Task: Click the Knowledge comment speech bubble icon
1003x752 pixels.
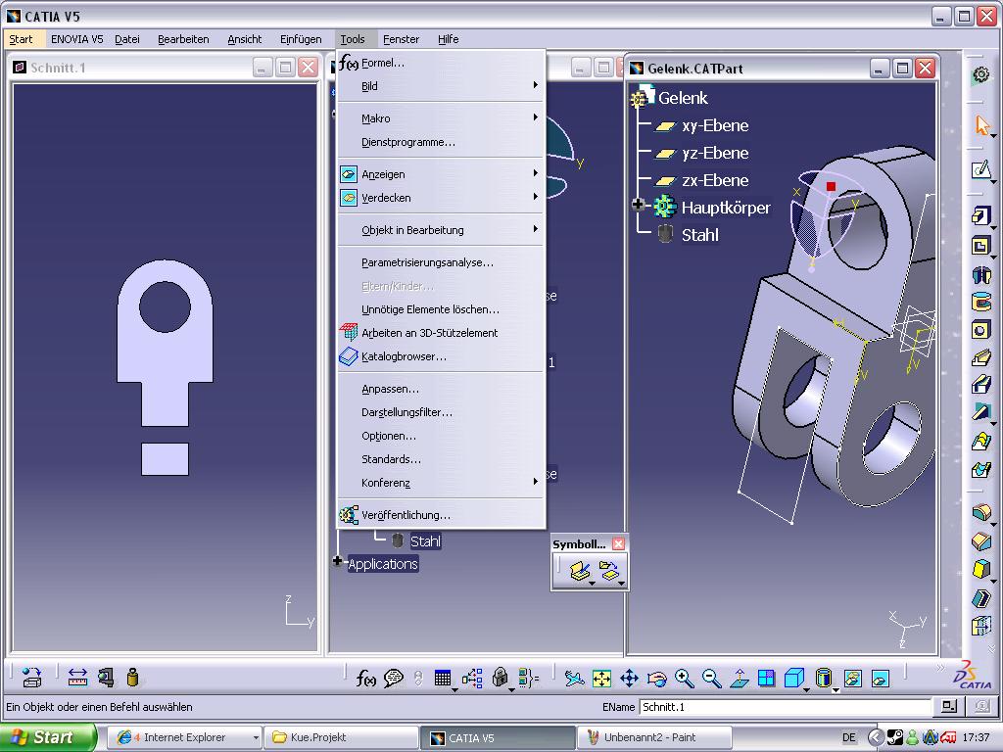Action: (x=394, y=678)
